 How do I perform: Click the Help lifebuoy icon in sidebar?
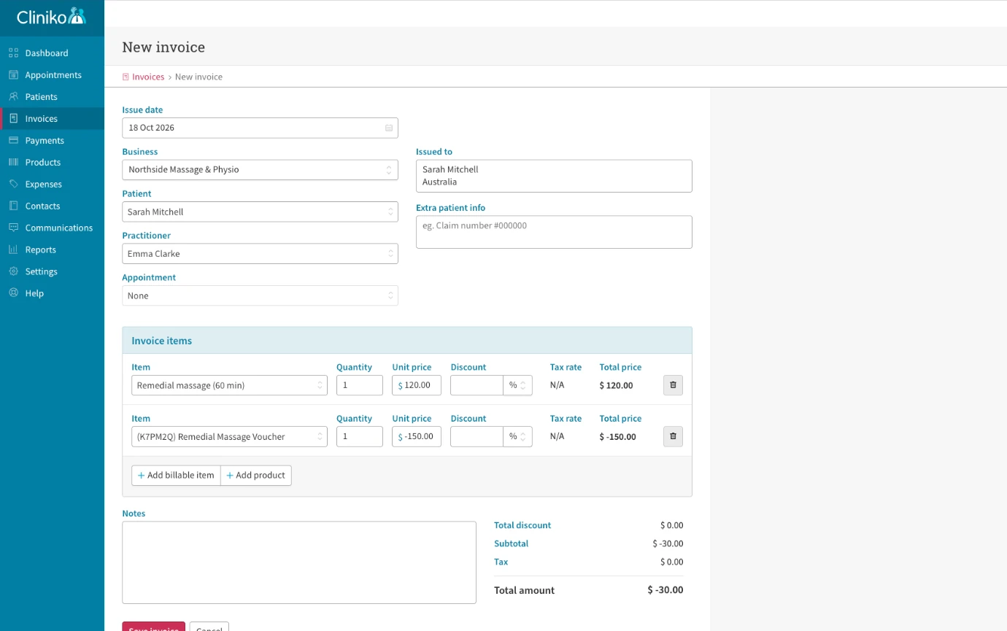pyautogui.click(x=13, y=293)
